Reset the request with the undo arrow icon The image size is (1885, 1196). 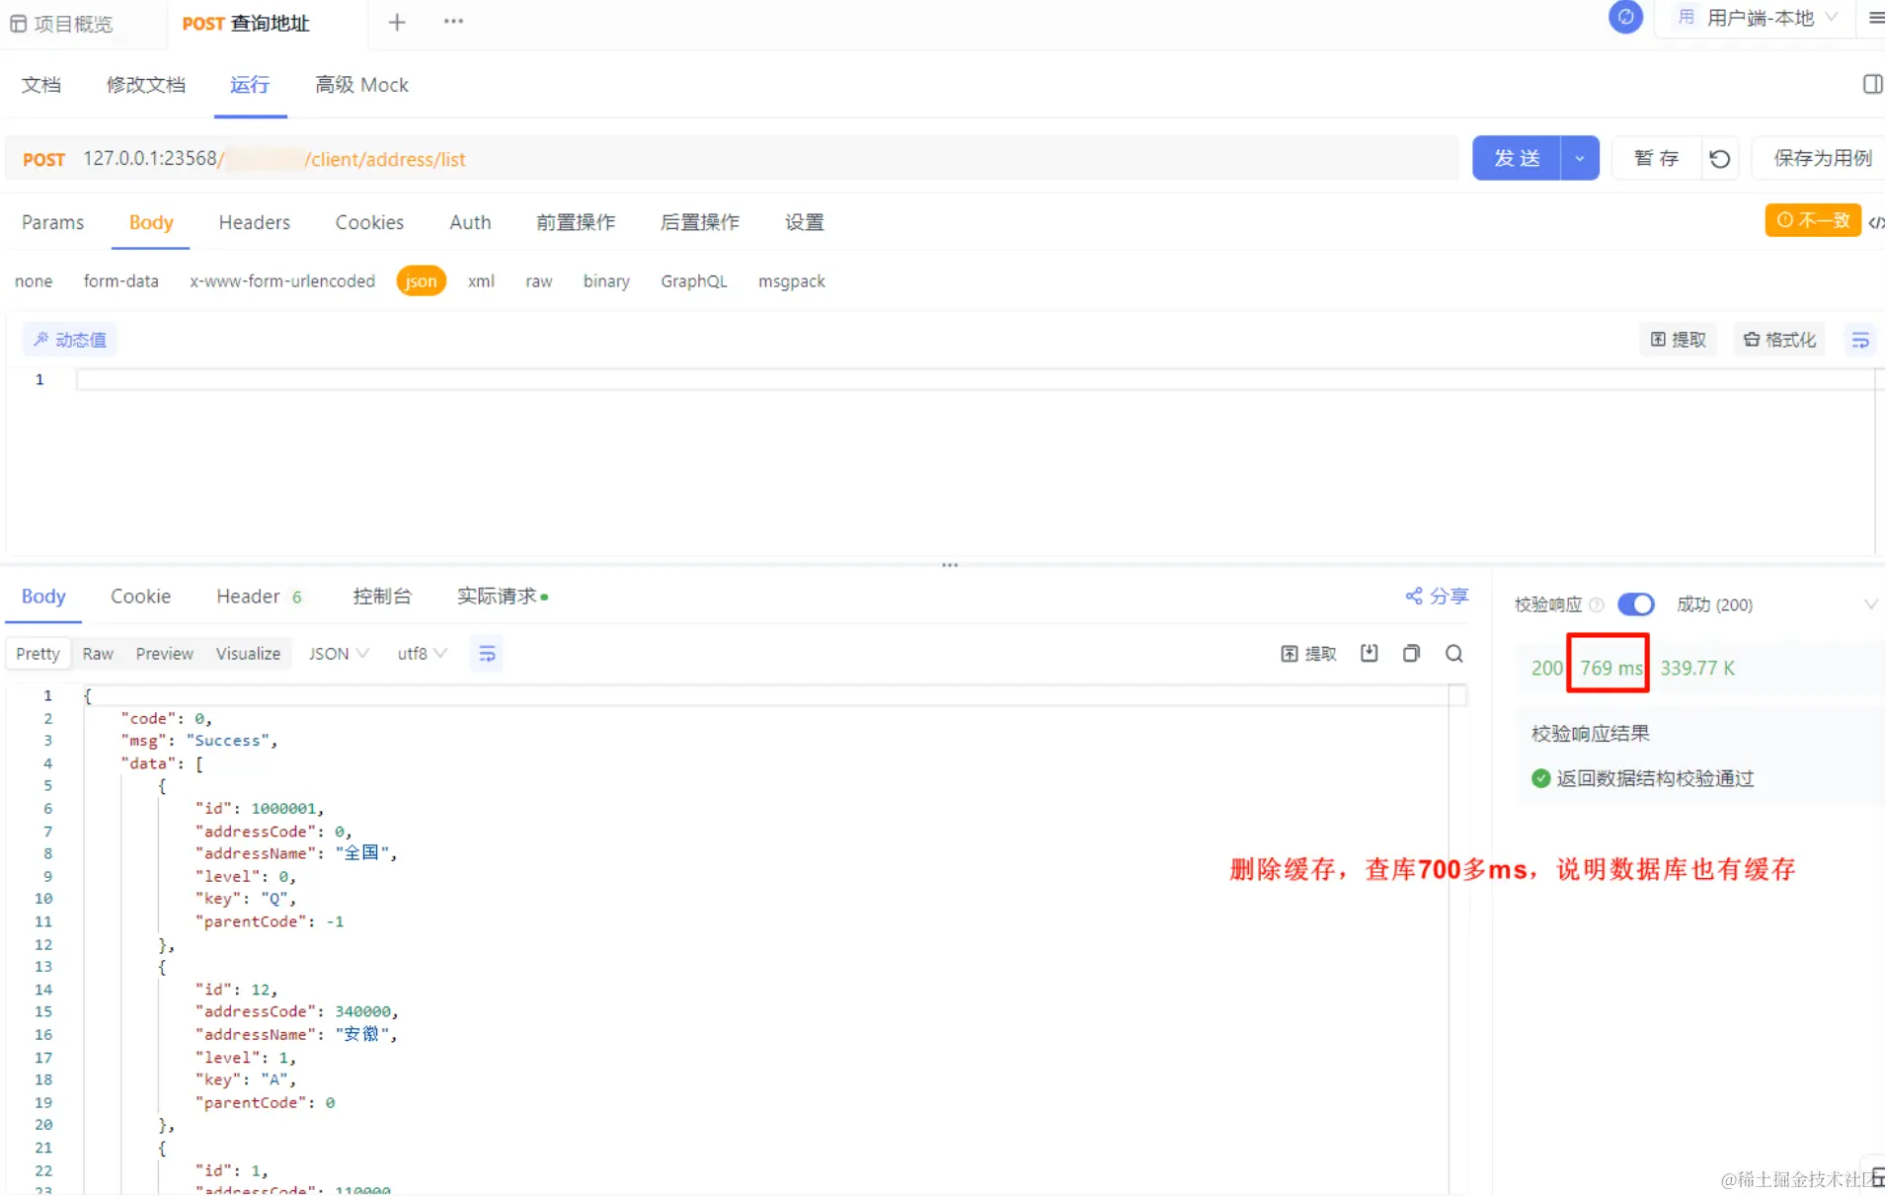pos(1720,159)
